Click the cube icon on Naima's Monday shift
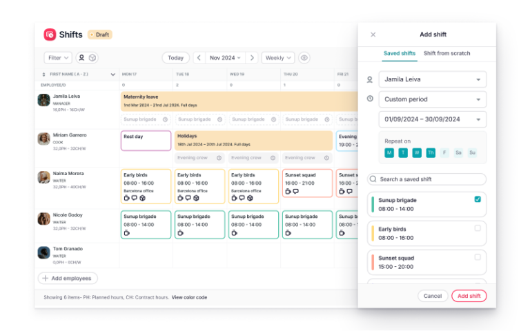The height and width of the screenshot is (331, 530). pyautogui.click(x=142, y=198)
